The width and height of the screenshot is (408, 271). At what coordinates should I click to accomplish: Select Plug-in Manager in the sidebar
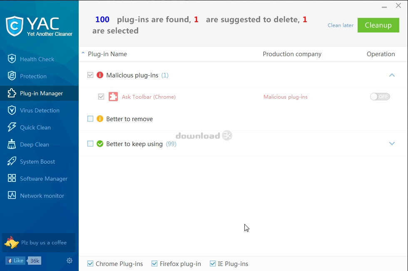coord(39,93)
